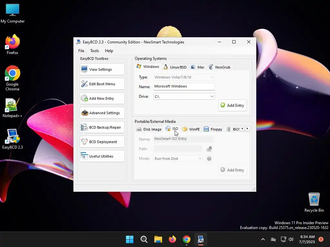
Task: Select EasyBCD 2.3 desktop shortcut
Action: tap(13, 139)
